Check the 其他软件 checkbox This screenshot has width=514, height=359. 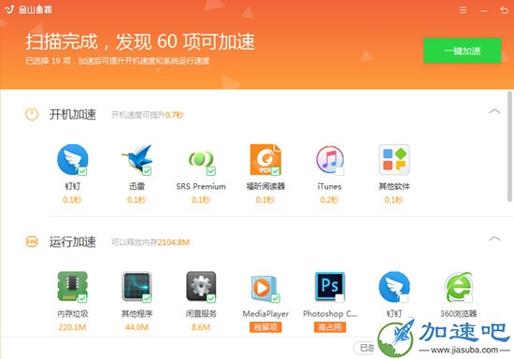tap(404, 171)
